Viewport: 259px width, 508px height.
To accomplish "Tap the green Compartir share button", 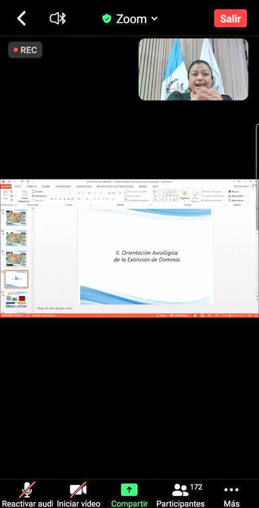I will pos(129,494).
